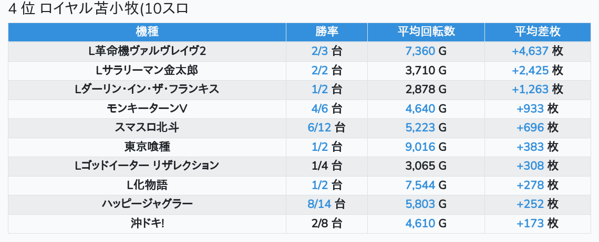Viewport: 599px width, 242px height.
Task: Click the L化物語 machine name
Action: (x=147, y=185)
